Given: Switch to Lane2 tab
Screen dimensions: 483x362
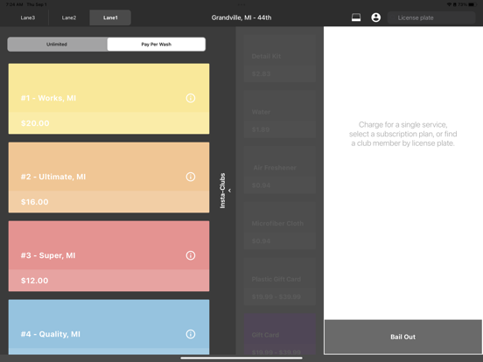Looking at the screenshot, I should [69, 17].
